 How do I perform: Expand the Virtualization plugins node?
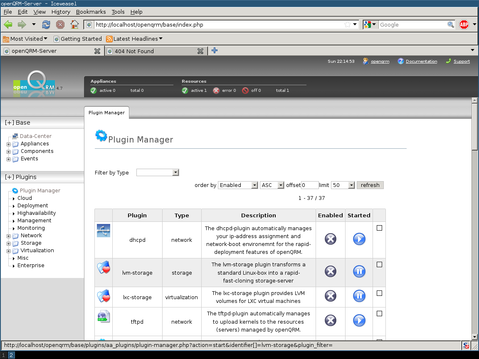[x=9, y=251]
